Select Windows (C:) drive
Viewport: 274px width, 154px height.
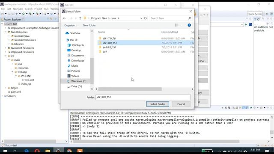pyautogui.click(x=77, y=81)
